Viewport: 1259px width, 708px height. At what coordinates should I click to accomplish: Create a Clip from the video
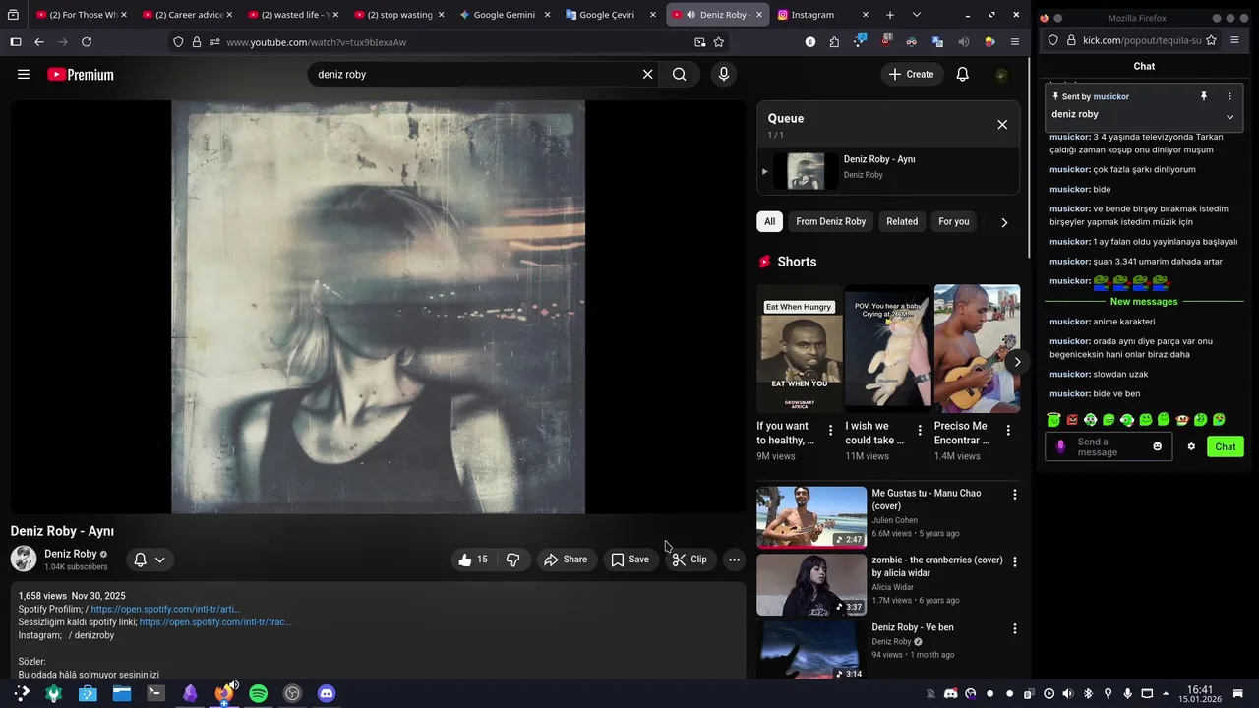(x=689, y=560)
